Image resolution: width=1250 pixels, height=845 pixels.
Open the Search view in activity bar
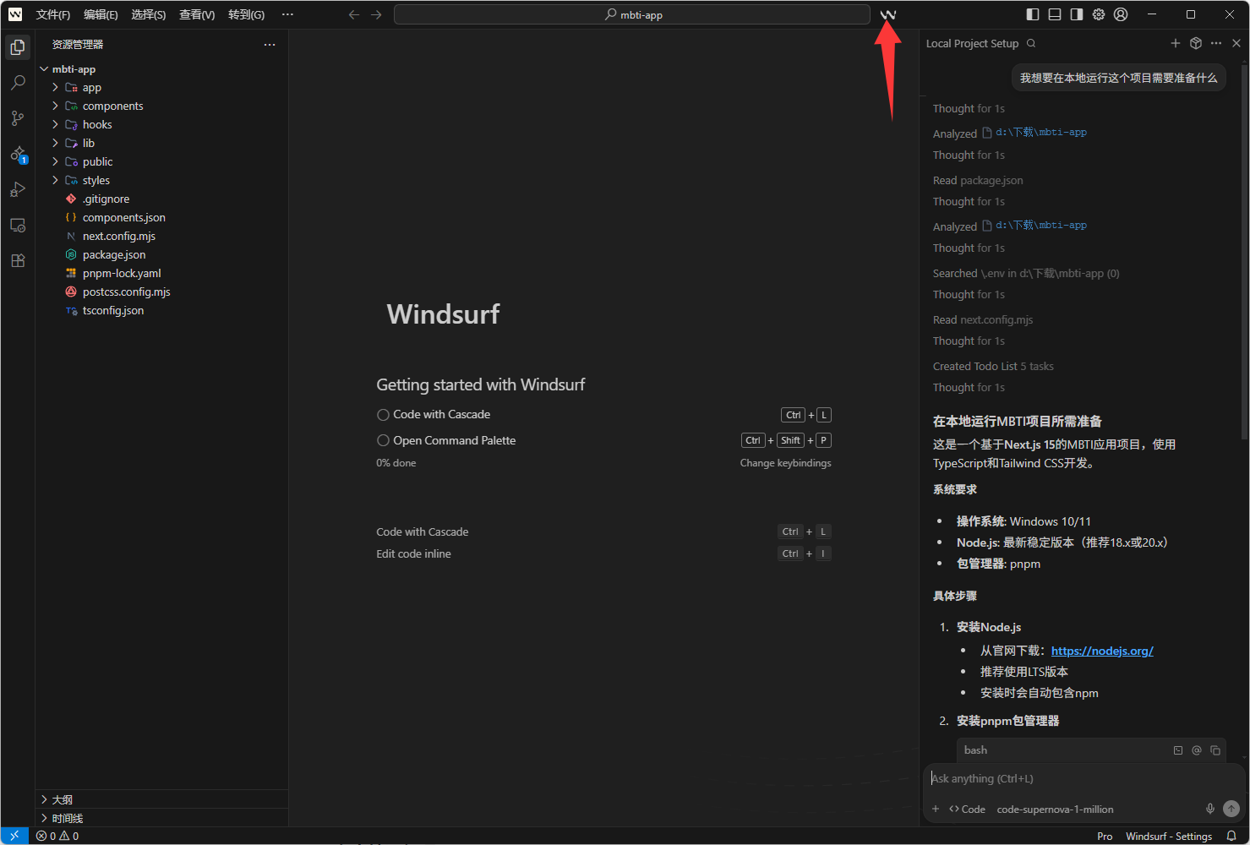(18, 83)
